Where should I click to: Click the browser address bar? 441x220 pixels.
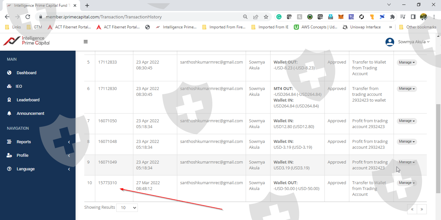tap(142, 17)
